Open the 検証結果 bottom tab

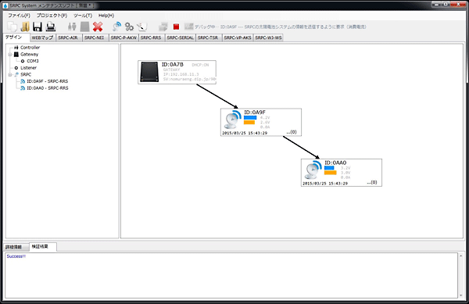coord(43,247)
